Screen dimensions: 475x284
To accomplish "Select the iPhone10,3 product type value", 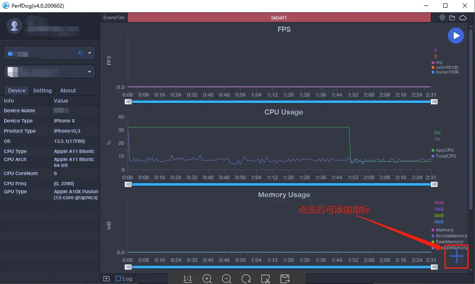I will point(67,131).
